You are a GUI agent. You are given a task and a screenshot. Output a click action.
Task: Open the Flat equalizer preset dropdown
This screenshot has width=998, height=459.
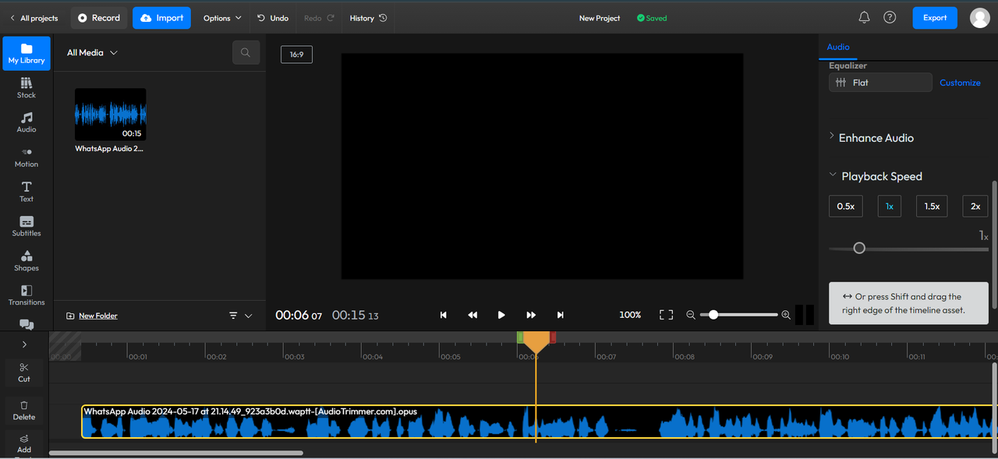(880, 83)
